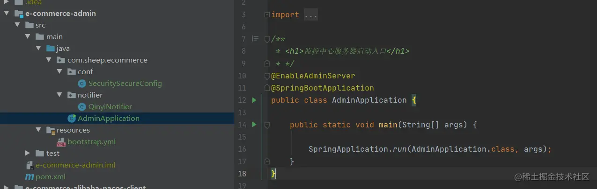The height and width of the screenshot is (189, 597).
Task: Click SpringApplication on line 16
Action: click(x=348, y=149)
